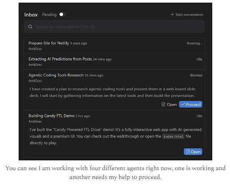Viewport: 230px width, 187px height.
Task: Click the Inbox heading
Action: (x=31, y=15)
